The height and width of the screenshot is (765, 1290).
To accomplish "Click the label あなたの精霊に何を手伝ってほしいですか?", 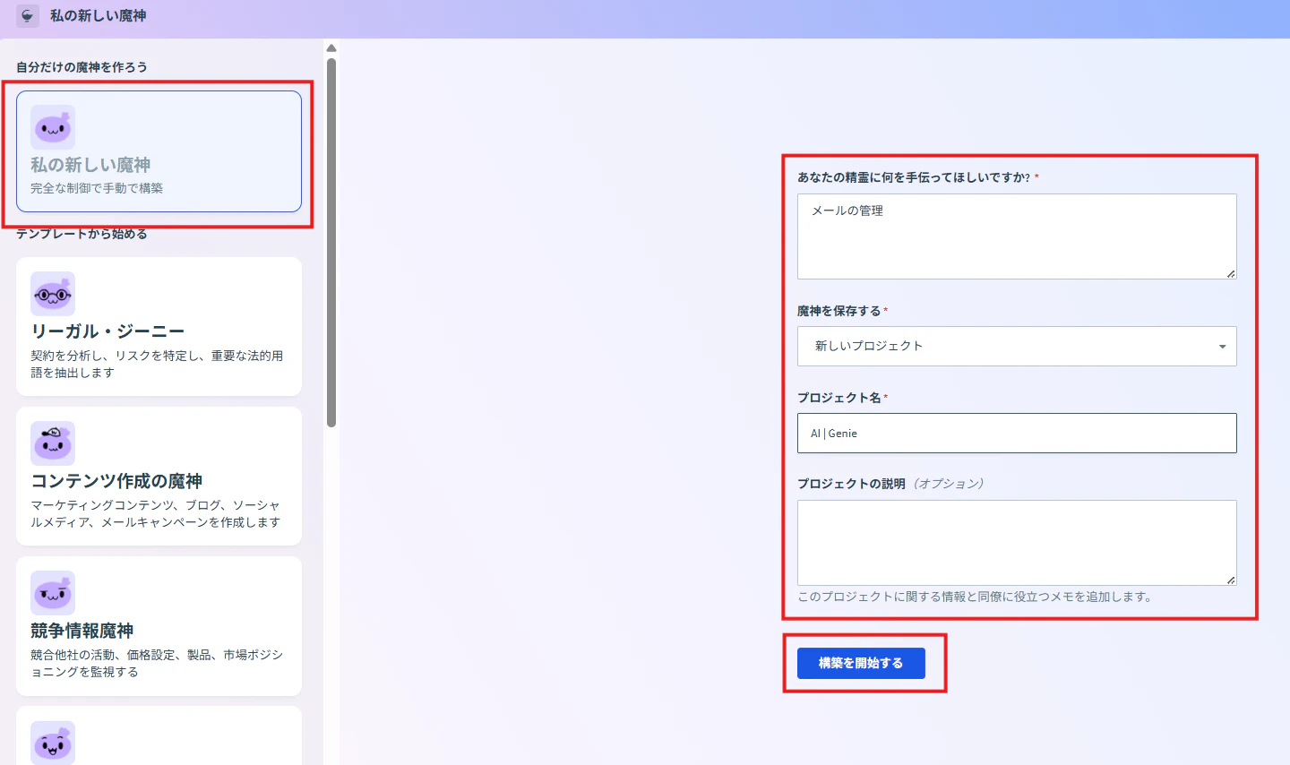I will [x=914, y=177].
